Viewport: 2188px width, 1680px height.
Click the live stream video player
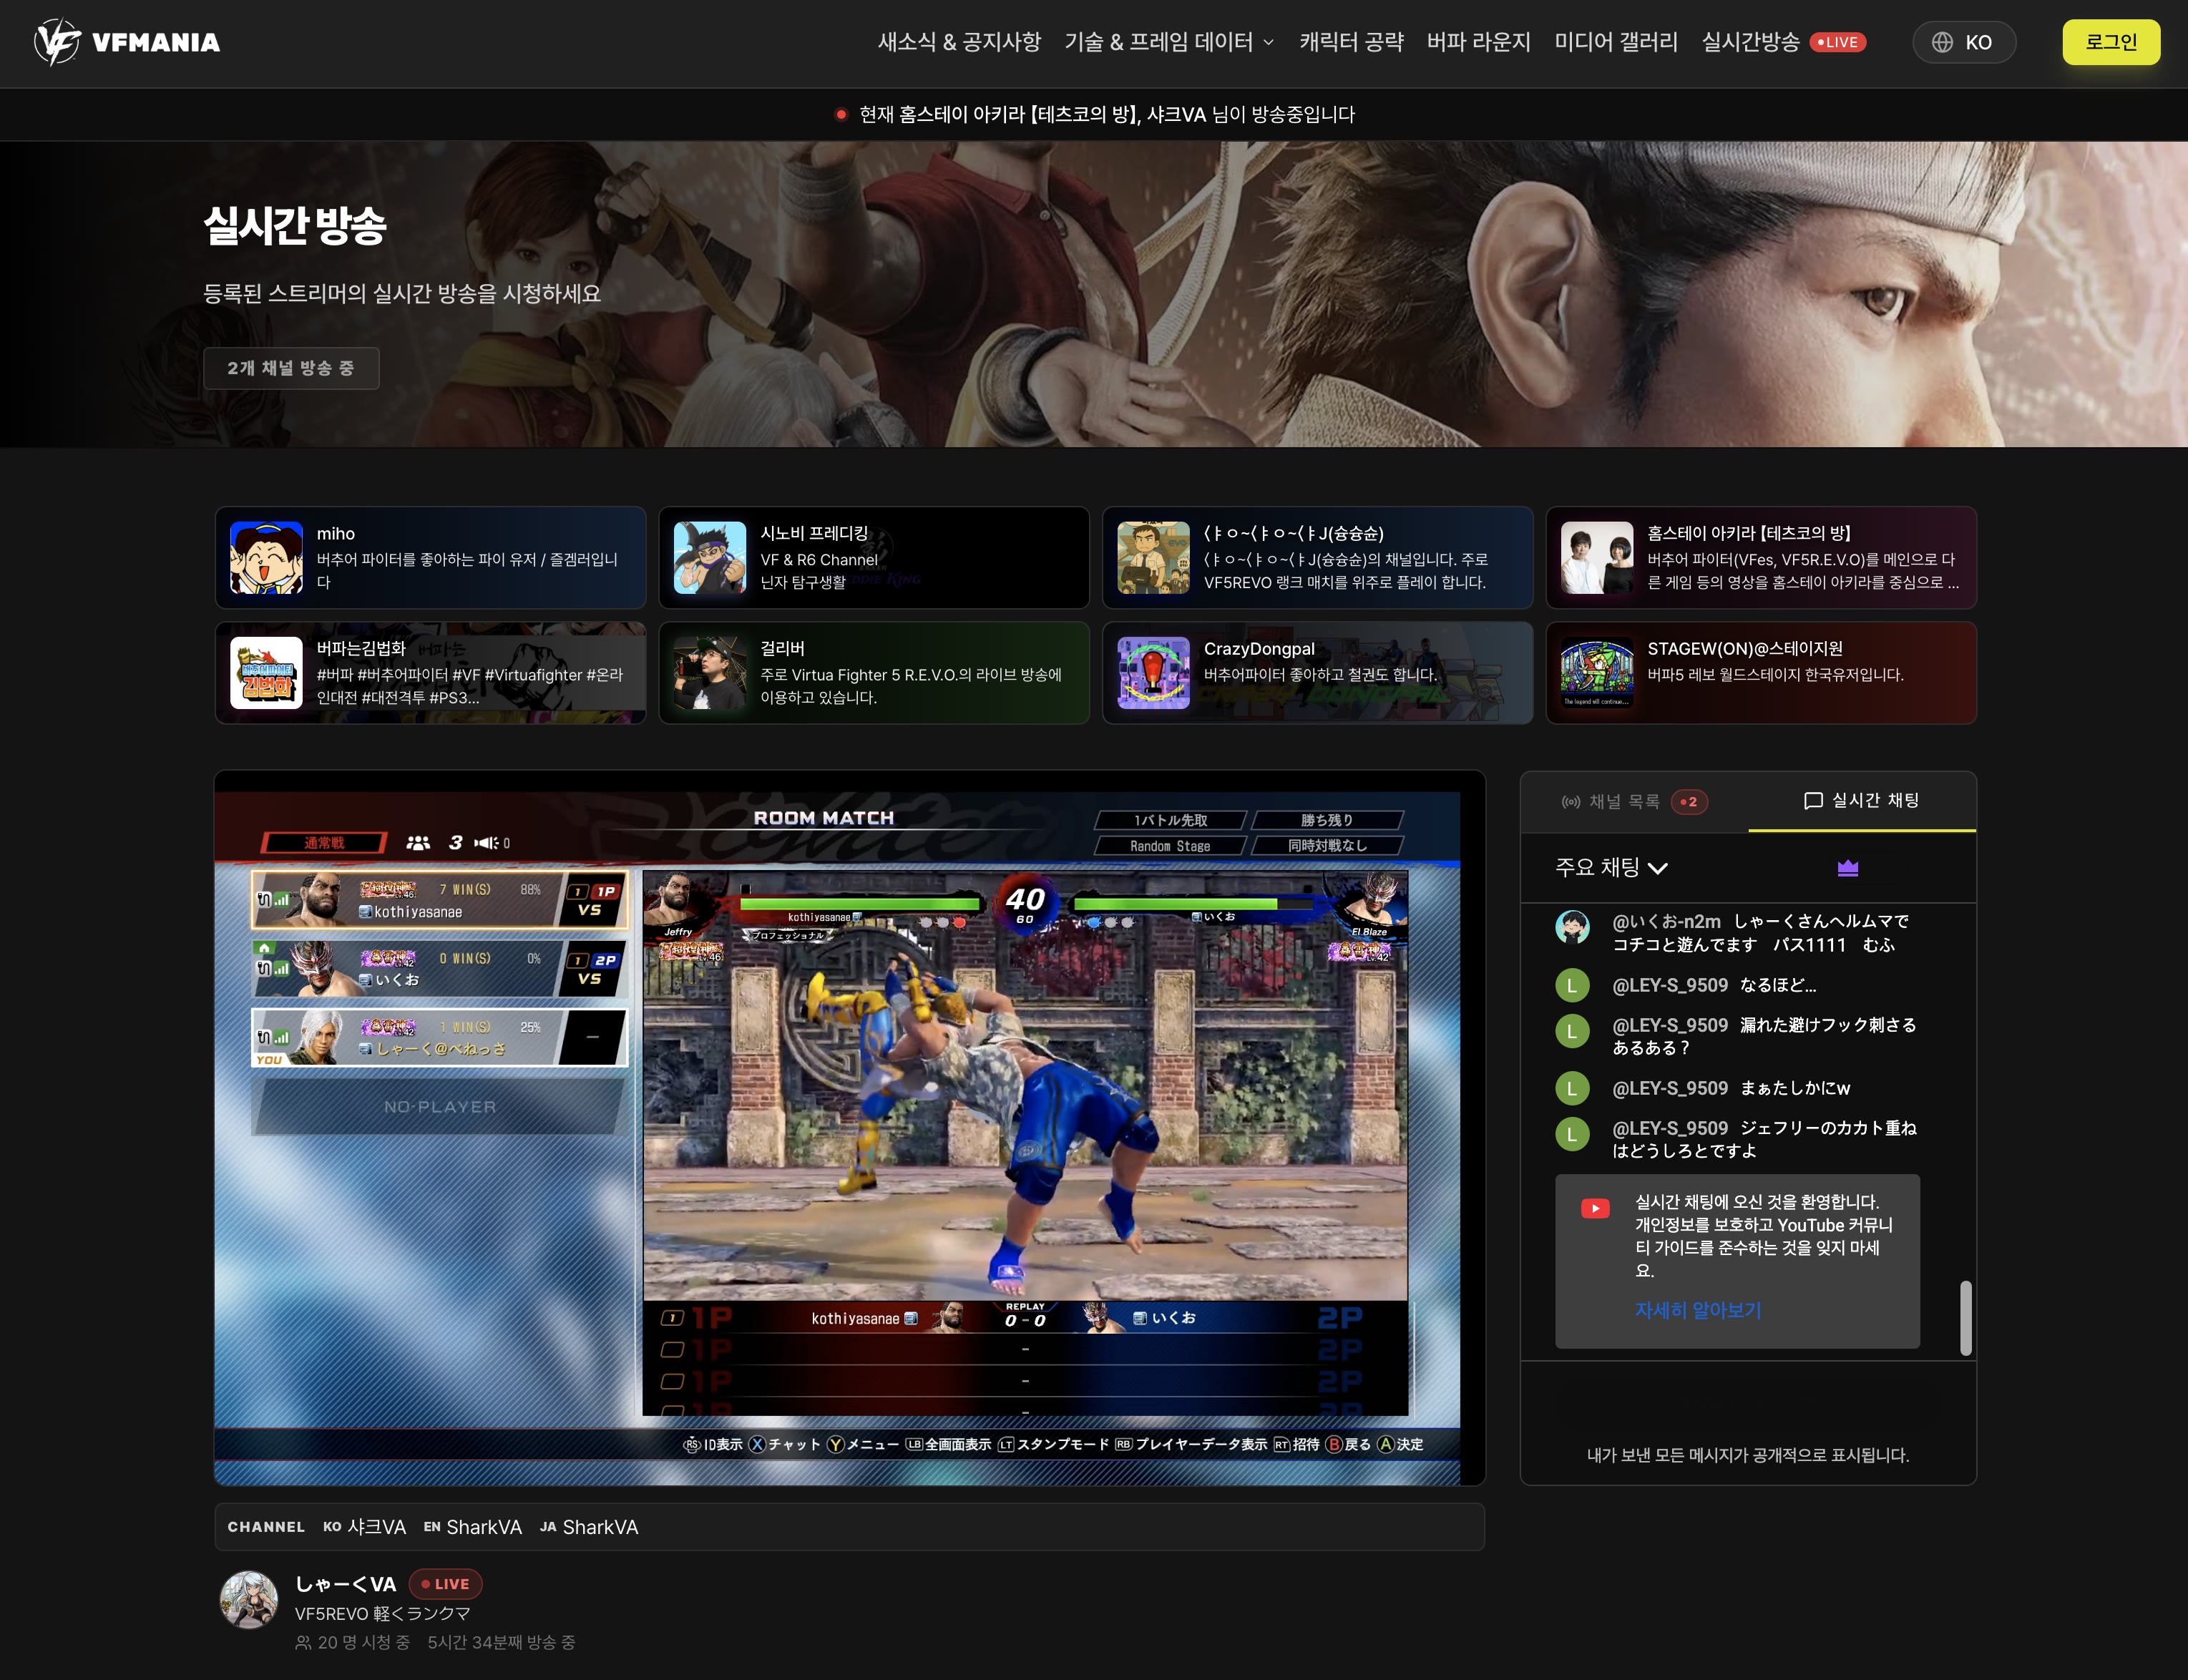tap(850, 1128)
